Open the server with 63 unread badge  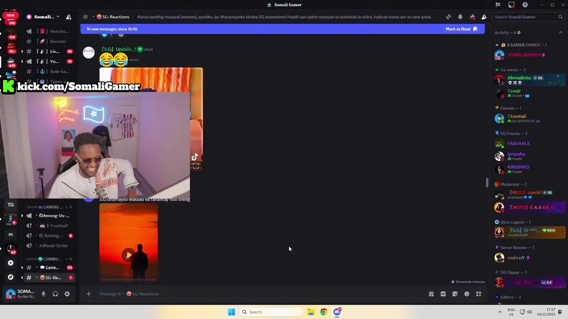(x=11, y=249)
